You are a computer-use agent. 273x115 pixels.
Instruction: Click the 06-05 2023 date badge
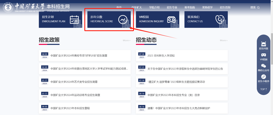(x=44, y=108)
